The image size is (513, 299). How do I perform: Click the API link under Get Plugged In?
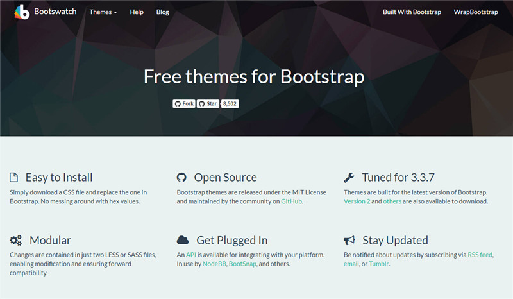[x=190, y=255]
